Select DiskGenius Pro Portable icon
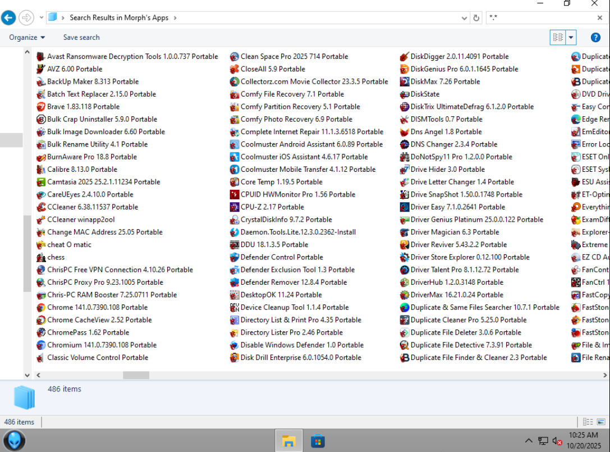Image resolution: width=610 pixels, height=452 pixels. [404, 69]
